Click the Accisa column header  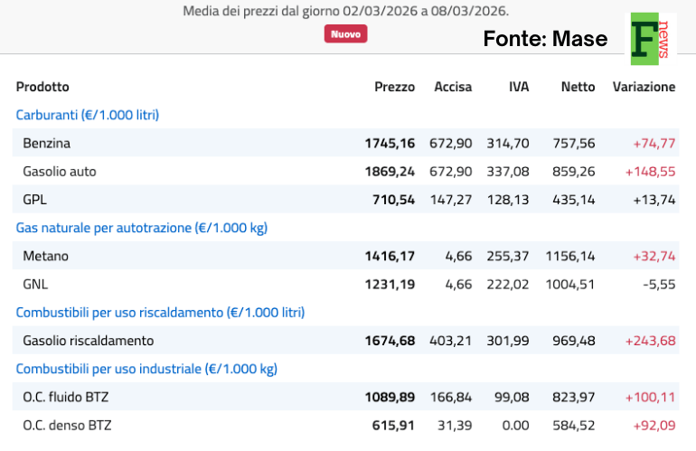[453, 87]
